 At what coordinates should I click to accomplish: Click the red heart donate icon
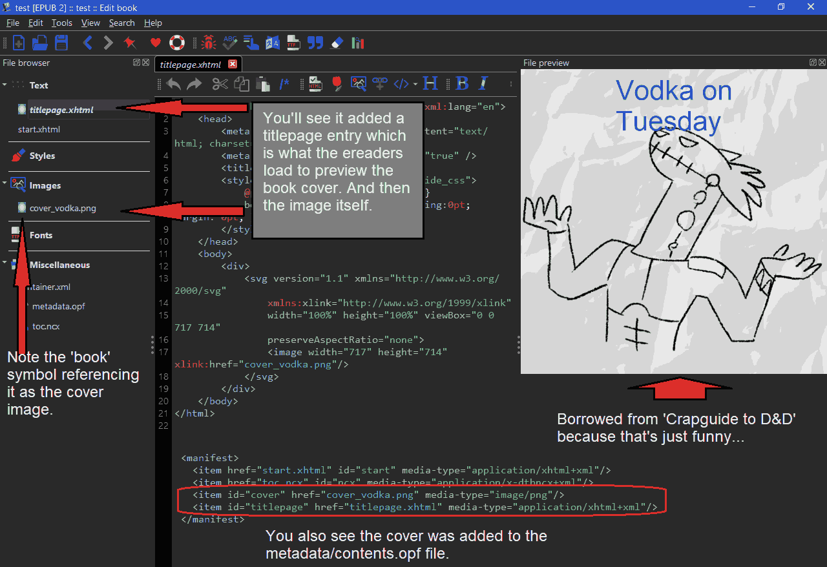click(x=156, y=43)
